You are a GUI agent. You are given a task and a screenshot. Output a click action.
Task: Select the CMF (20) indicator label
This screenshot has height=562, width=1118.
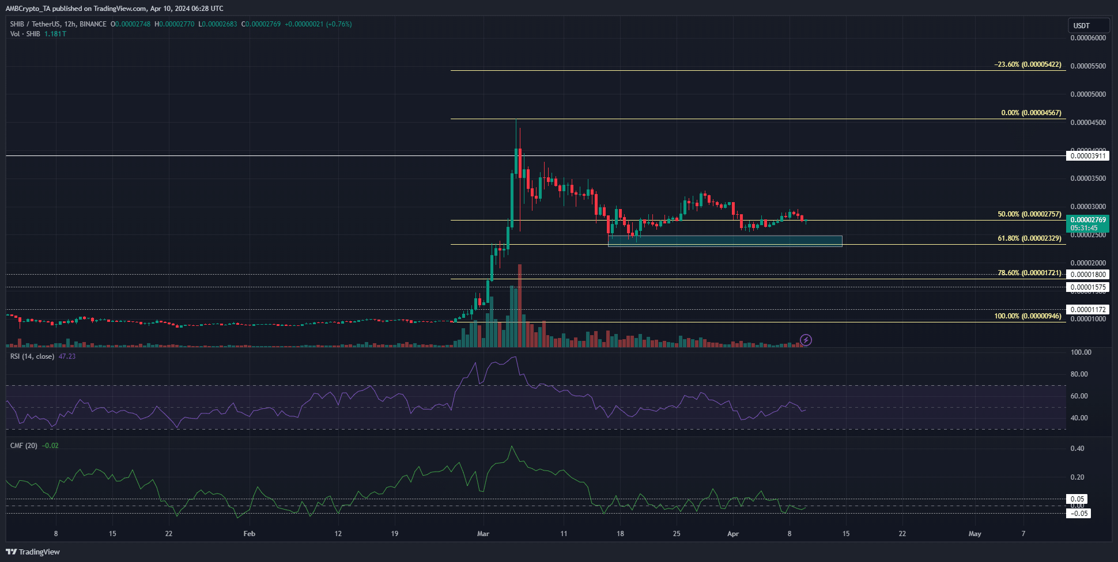[x=24, y=446]
